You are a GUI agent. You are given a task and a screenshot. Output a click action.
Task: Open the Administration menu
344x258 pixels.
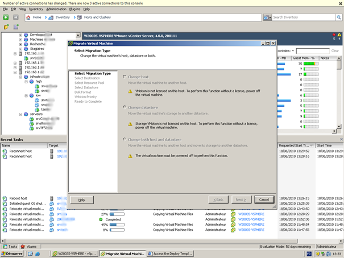[x=56, y=9]
